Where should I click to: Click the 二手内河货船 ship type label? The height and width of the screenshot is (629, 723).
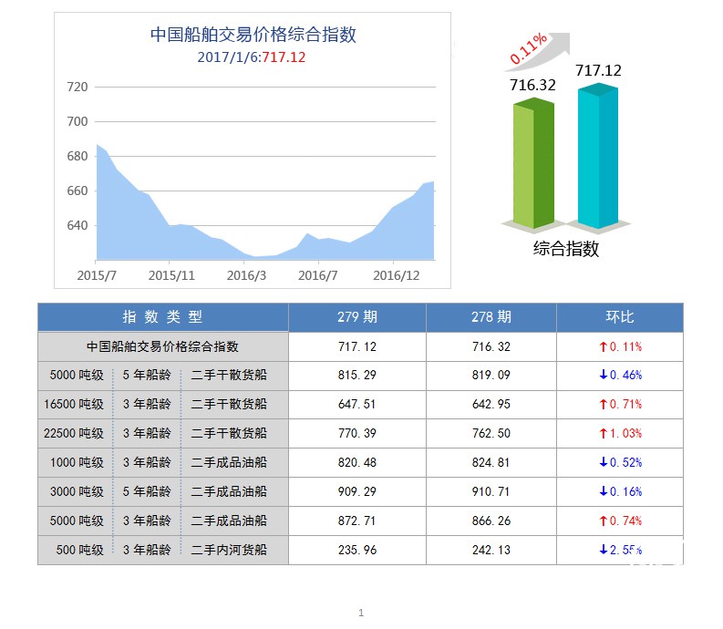(x=229, y=550)
